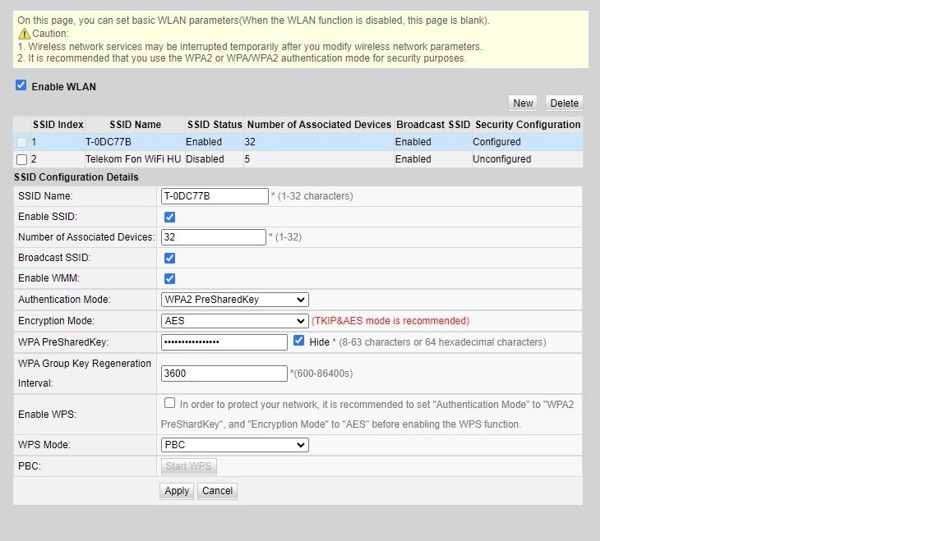Click the TKIP&AES recommended note in red
The height and width of the screenshot is (541, 947).
point(390,321)
